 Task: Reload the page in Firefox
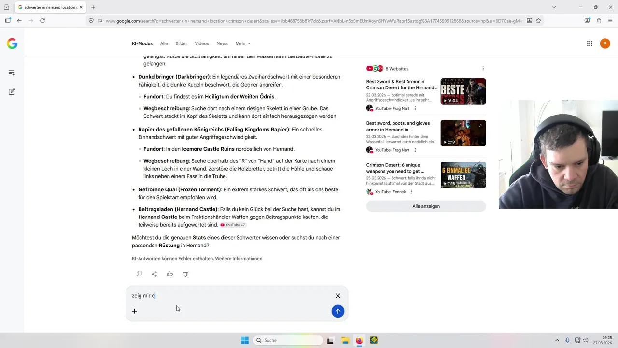(x=42, y=21)
